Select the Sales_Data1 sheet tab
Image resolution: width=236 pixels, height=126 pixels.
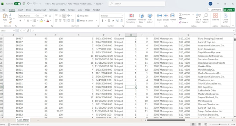(23, 120)
